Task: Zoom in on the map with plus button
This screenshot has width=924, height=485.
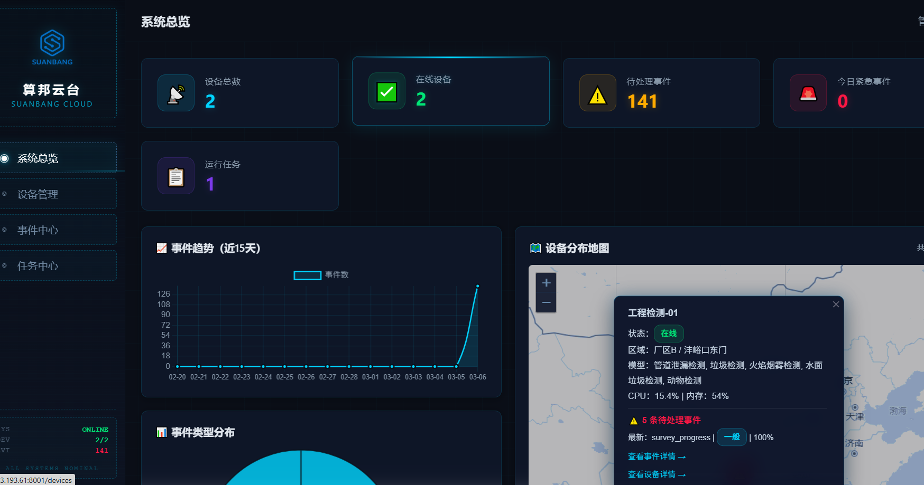Action: [546, 282]
